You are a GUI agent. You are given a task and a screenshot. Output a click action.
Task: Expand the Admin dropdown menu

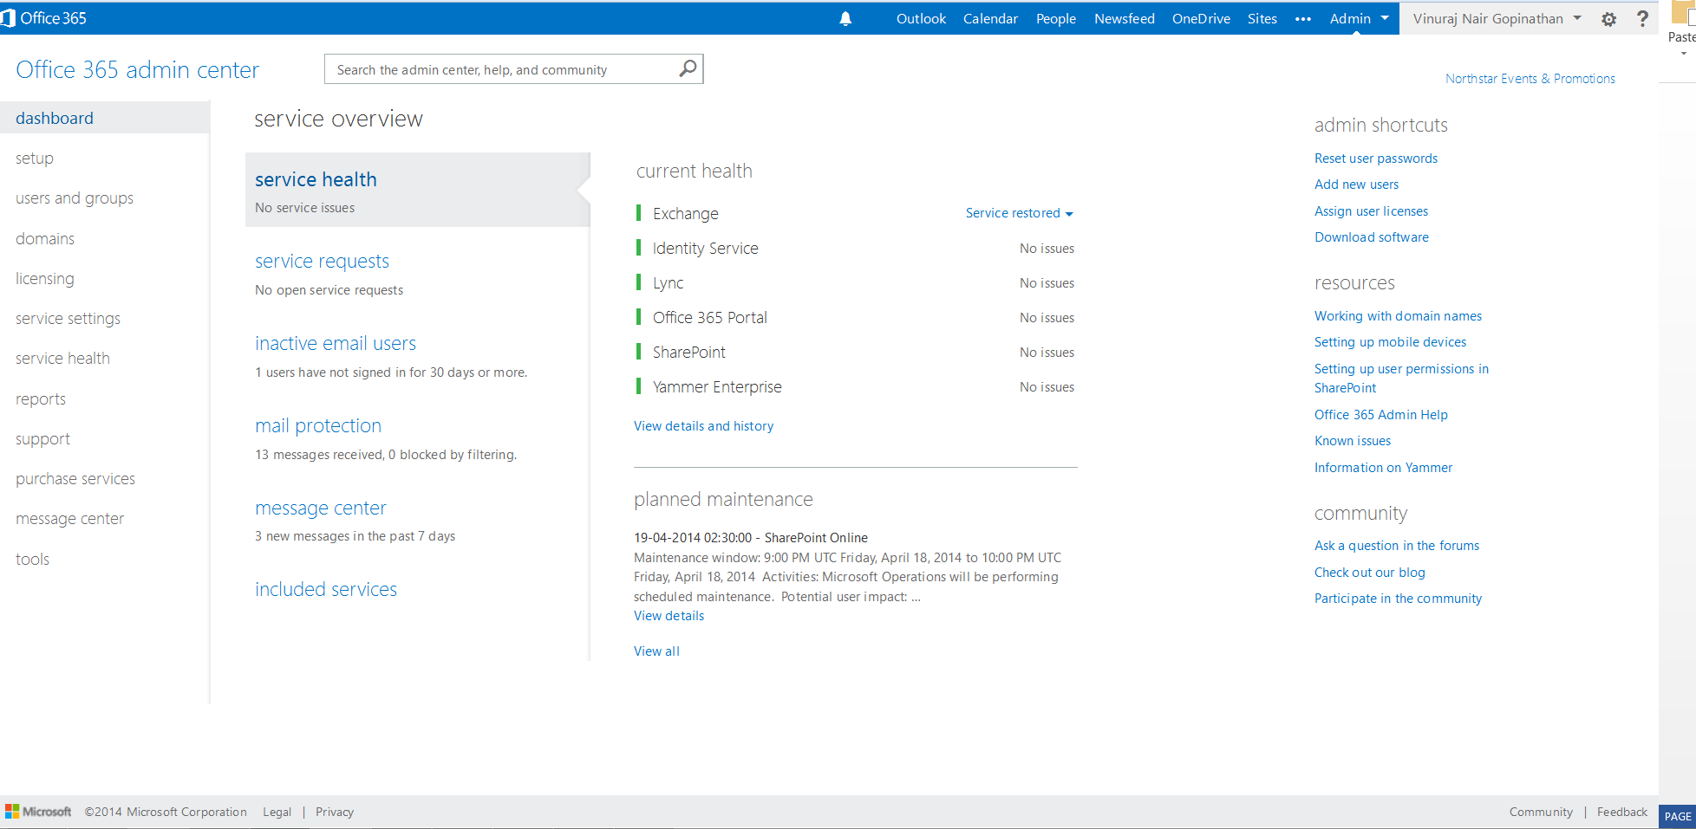[x=1359, y=19]
